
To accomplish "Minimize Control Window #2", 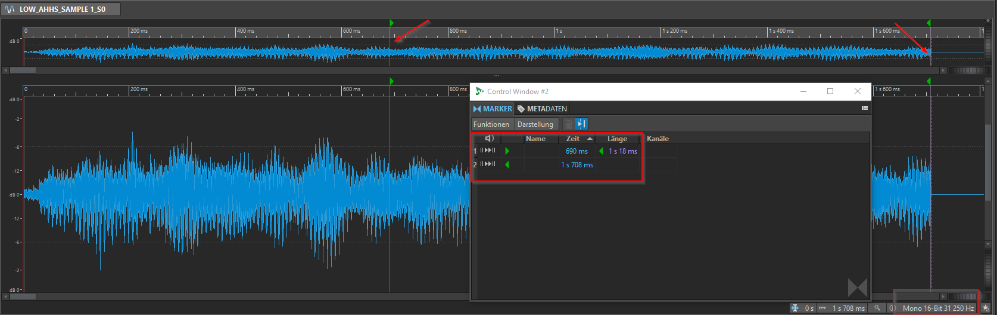I will [x=803, y=91].
